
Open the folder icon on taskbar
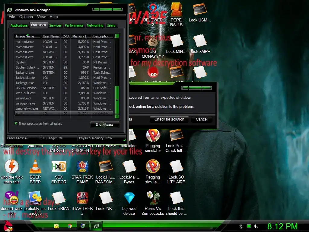pos(56,226)
